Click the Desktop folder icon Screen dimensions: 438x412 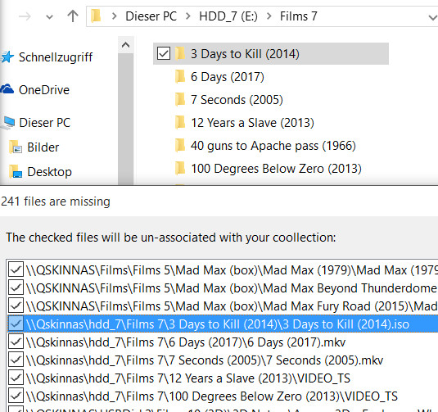tap(16, 171)
